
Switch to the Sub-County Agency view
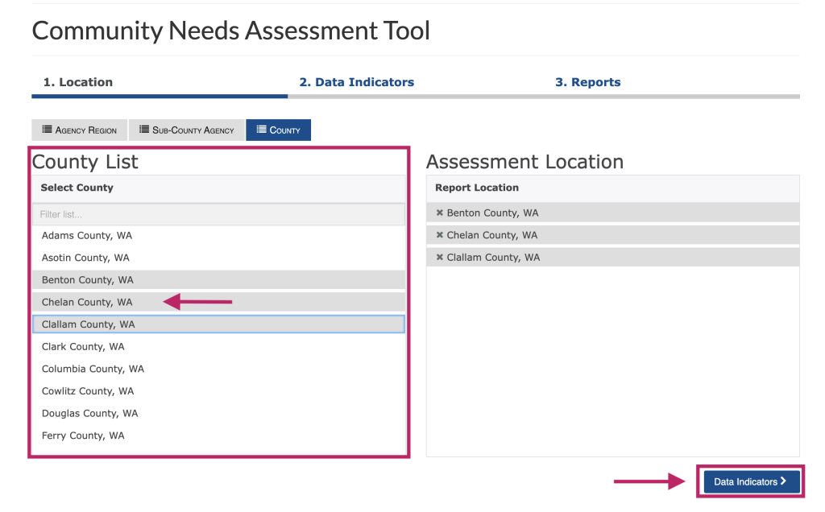pos(186,130)
